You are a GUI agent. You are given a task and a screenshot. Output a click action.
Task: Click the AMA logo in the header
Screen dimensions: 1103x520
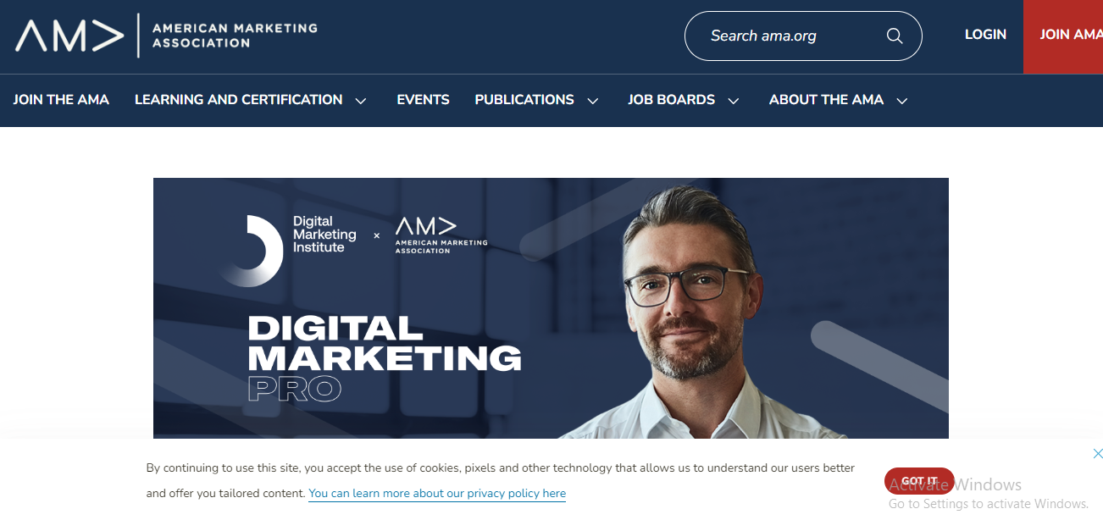(x=69, y=36)
